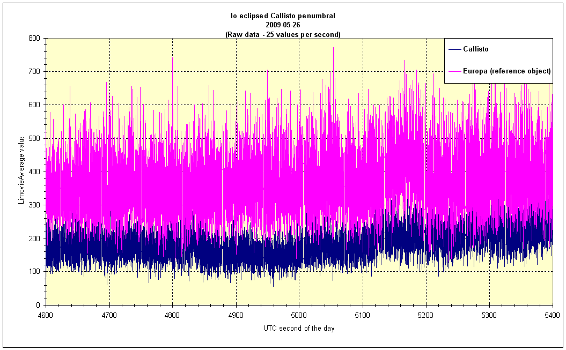Click the x-axis label 5300
This screenshot has width=566, height=350.
click(489, 315)
